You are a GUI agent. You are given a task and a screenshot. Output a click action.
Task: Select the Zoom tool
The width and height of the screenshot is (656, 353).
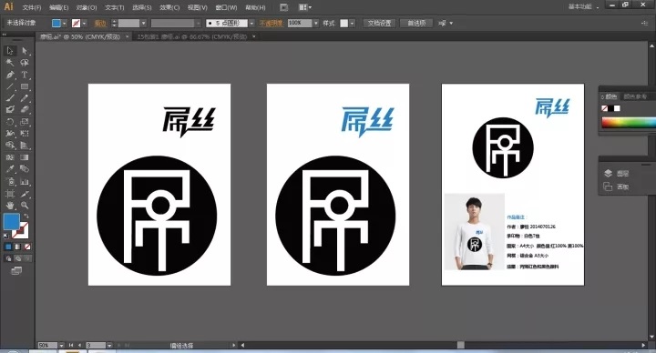[25, 206]
